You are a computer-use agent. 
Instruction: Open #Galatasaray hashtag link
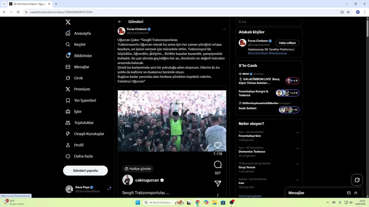coord(278,53)
